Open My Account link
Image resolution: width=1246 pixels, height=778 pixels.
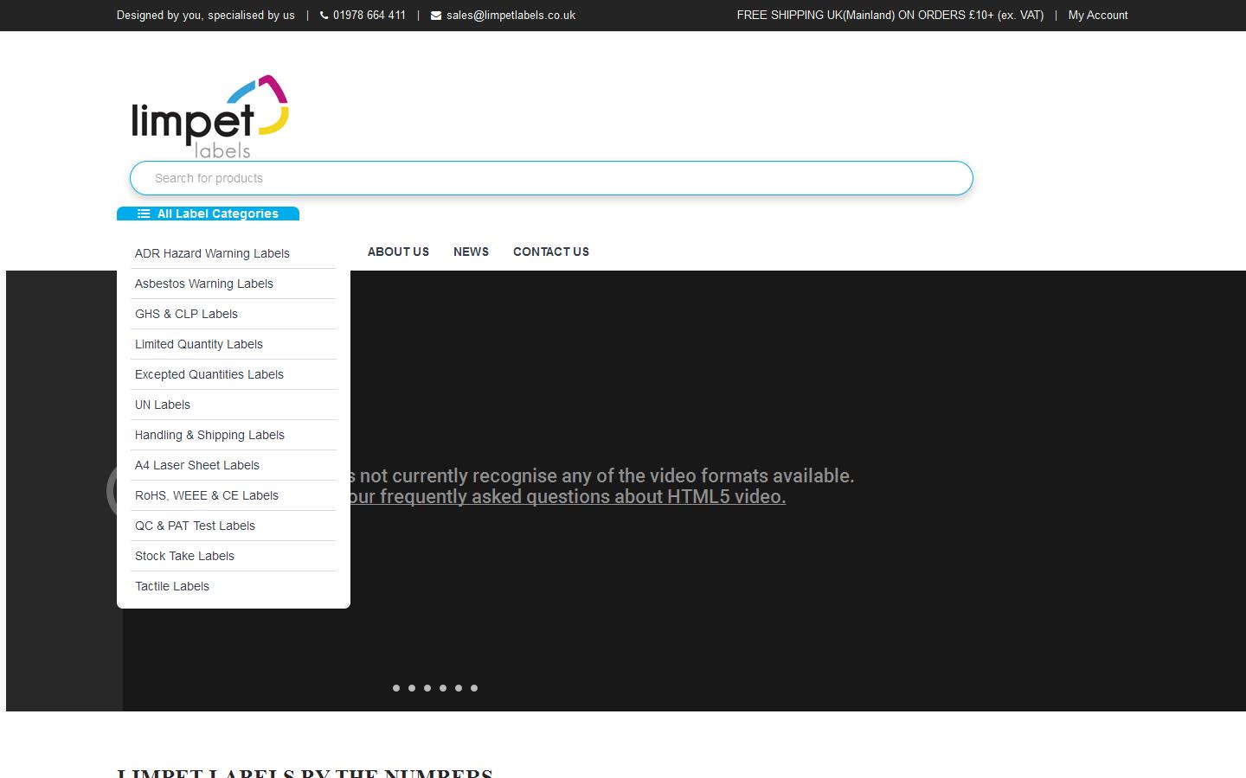pos(1097,16)
